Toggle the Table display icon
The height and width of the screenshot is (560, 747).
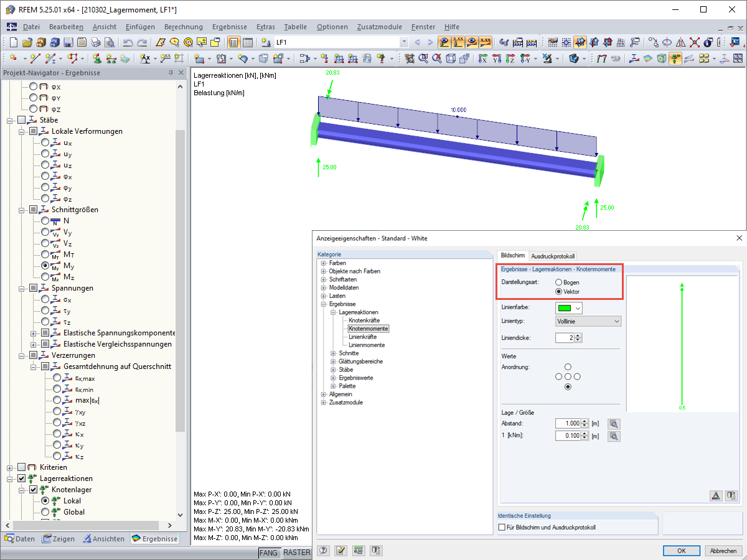tap(247, 42)
